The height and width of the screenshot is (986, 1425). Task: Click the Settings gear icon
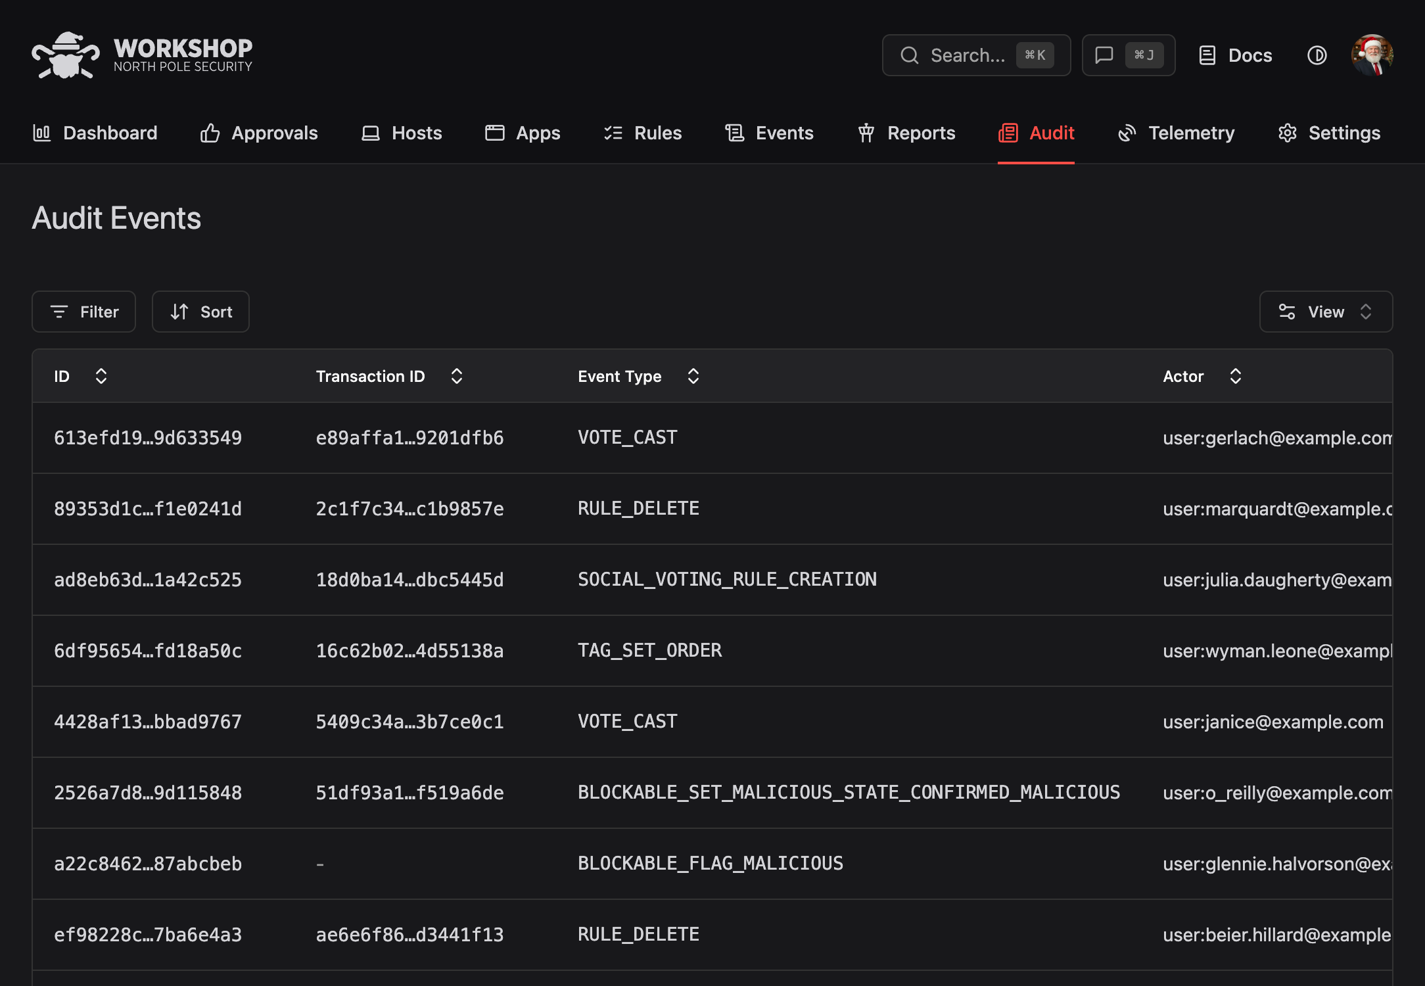(1287, 133)
